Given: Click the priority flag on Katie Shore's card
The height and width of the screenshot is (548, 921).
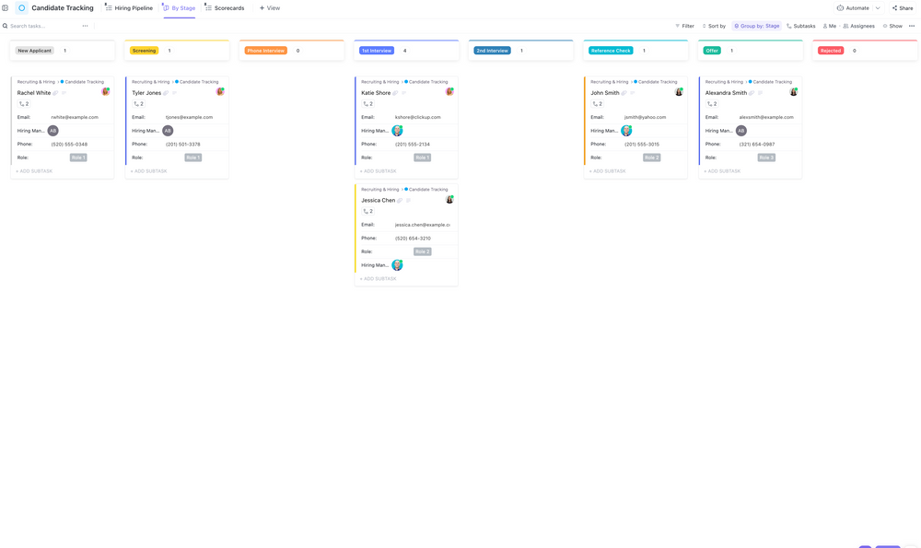Looking at the screenshot, I should pos(403,92).
